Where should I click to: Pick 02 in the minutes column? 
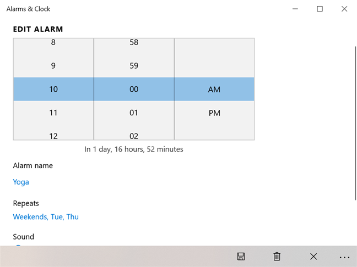(134, 135)
